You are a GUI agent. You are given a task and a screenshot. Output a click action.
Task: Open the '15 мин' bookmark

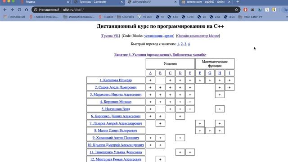(145, 17)
